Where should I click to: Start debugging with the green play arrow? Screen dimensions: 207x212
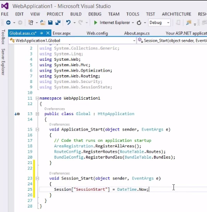click(95, 23)
